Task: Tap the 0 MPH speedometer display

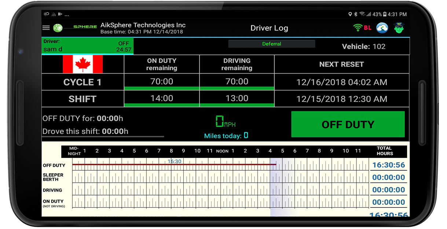Action: (x=225, y=121)
